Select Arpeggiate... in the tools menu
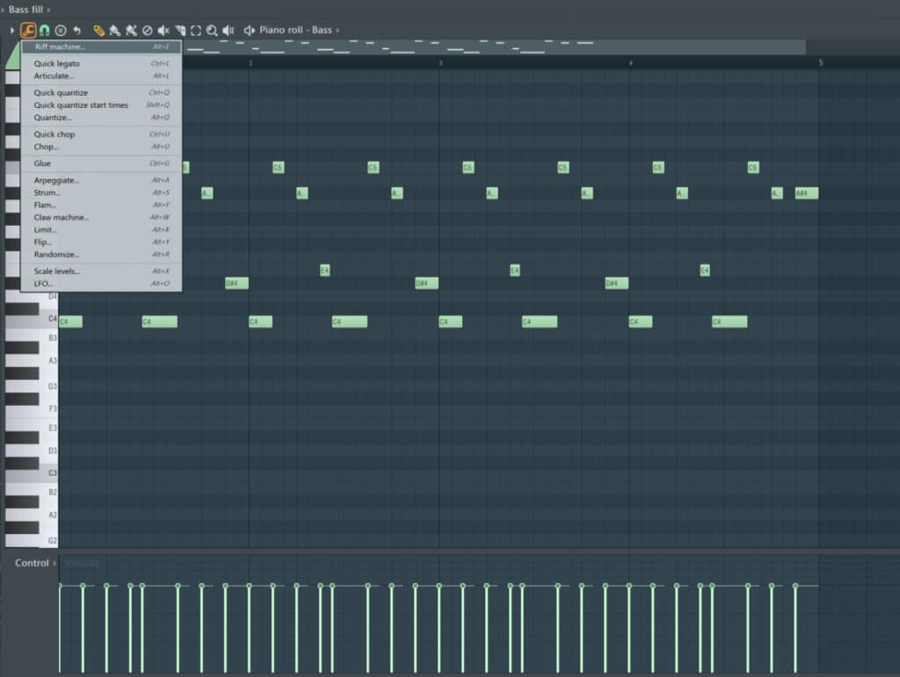The width and height of the screenshot is (900, 677). (56, 180)
